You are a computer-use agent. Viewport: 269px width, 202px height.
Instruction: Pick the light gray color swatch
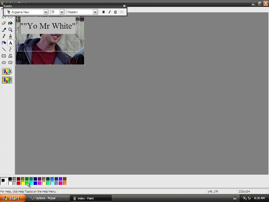tap(14, 183)
